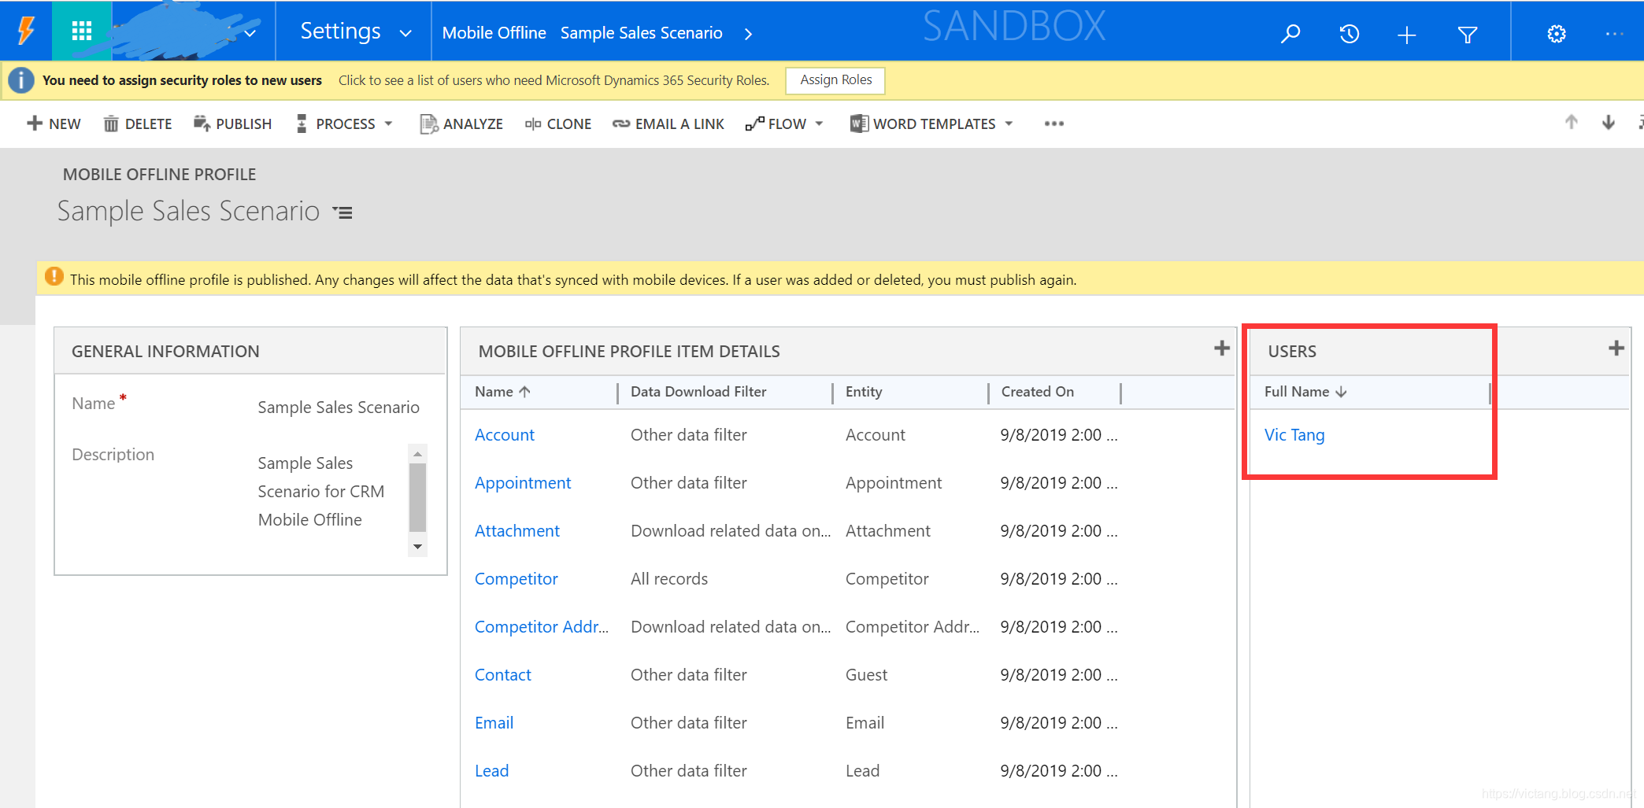Click the top bar ellipsis more options
Viewport: 1644px width, 808px height.
(1614, 34)
